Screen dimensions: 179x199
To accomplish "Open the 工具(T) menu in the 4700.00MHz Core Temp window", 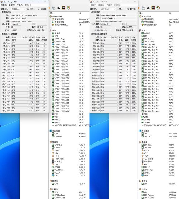I will pyautogui.click(x=109, y=5).
